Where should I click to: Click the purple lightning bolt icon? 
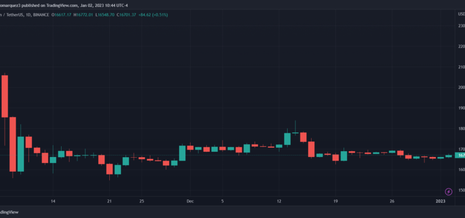(449, 192)
